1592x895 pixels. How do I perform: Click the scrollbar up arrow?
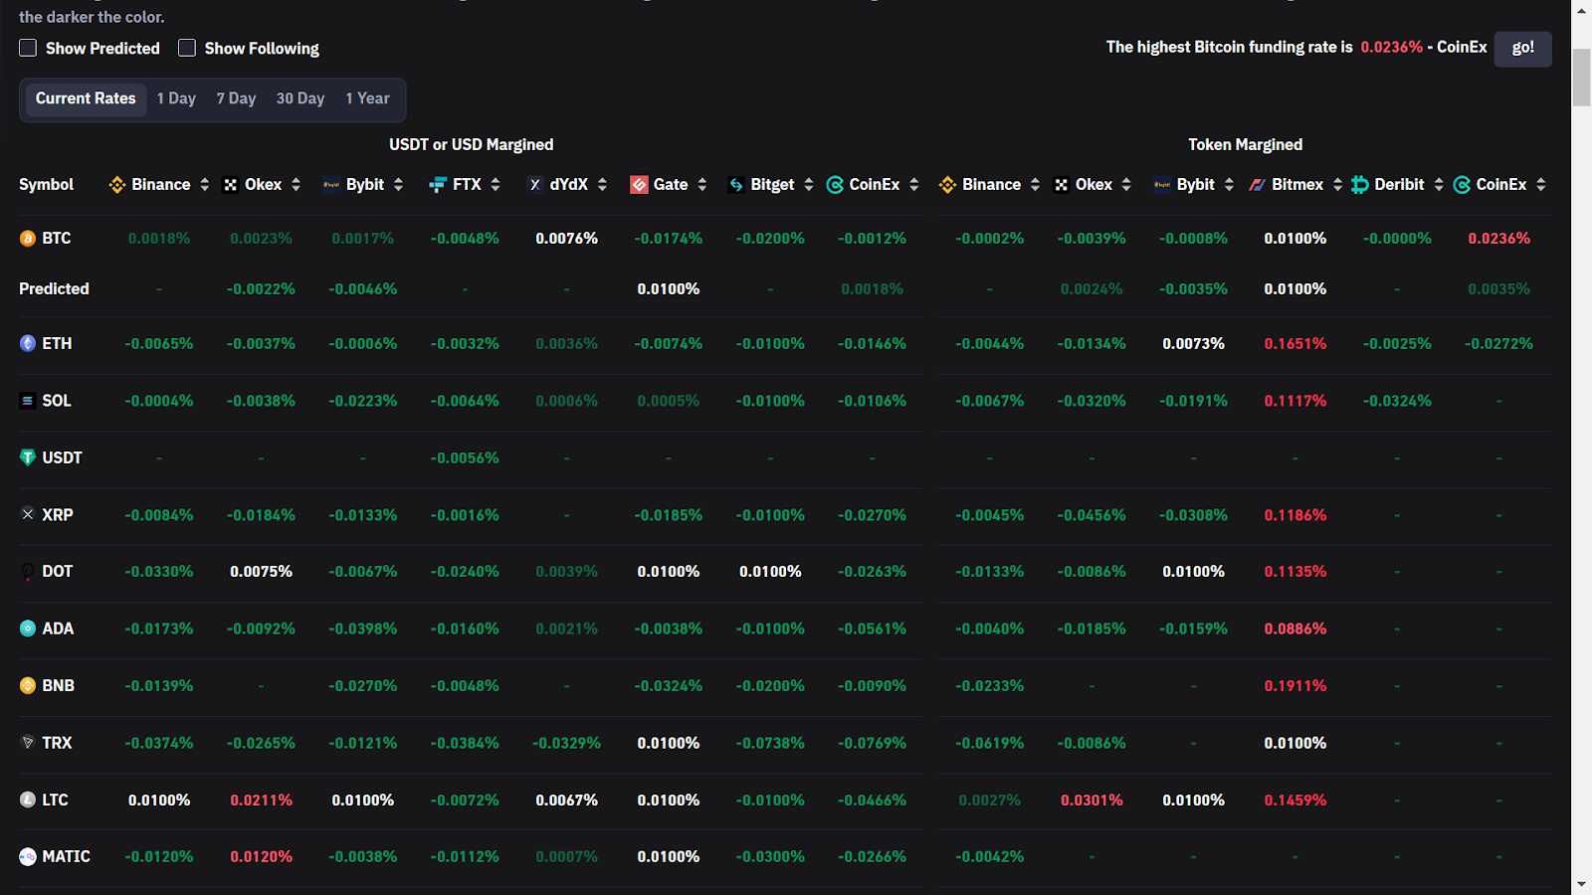coord(1582,10)
